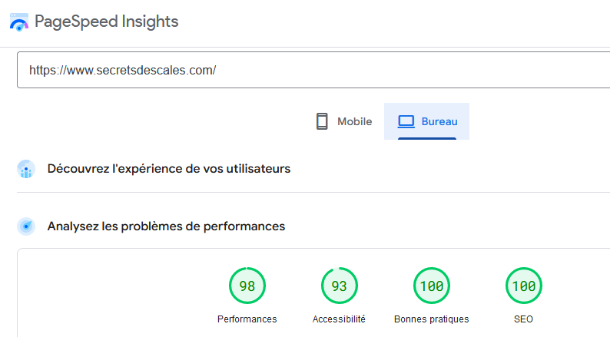
Task: Click the Bonnes pratiques score gauge 100
Action: point(432,286)
